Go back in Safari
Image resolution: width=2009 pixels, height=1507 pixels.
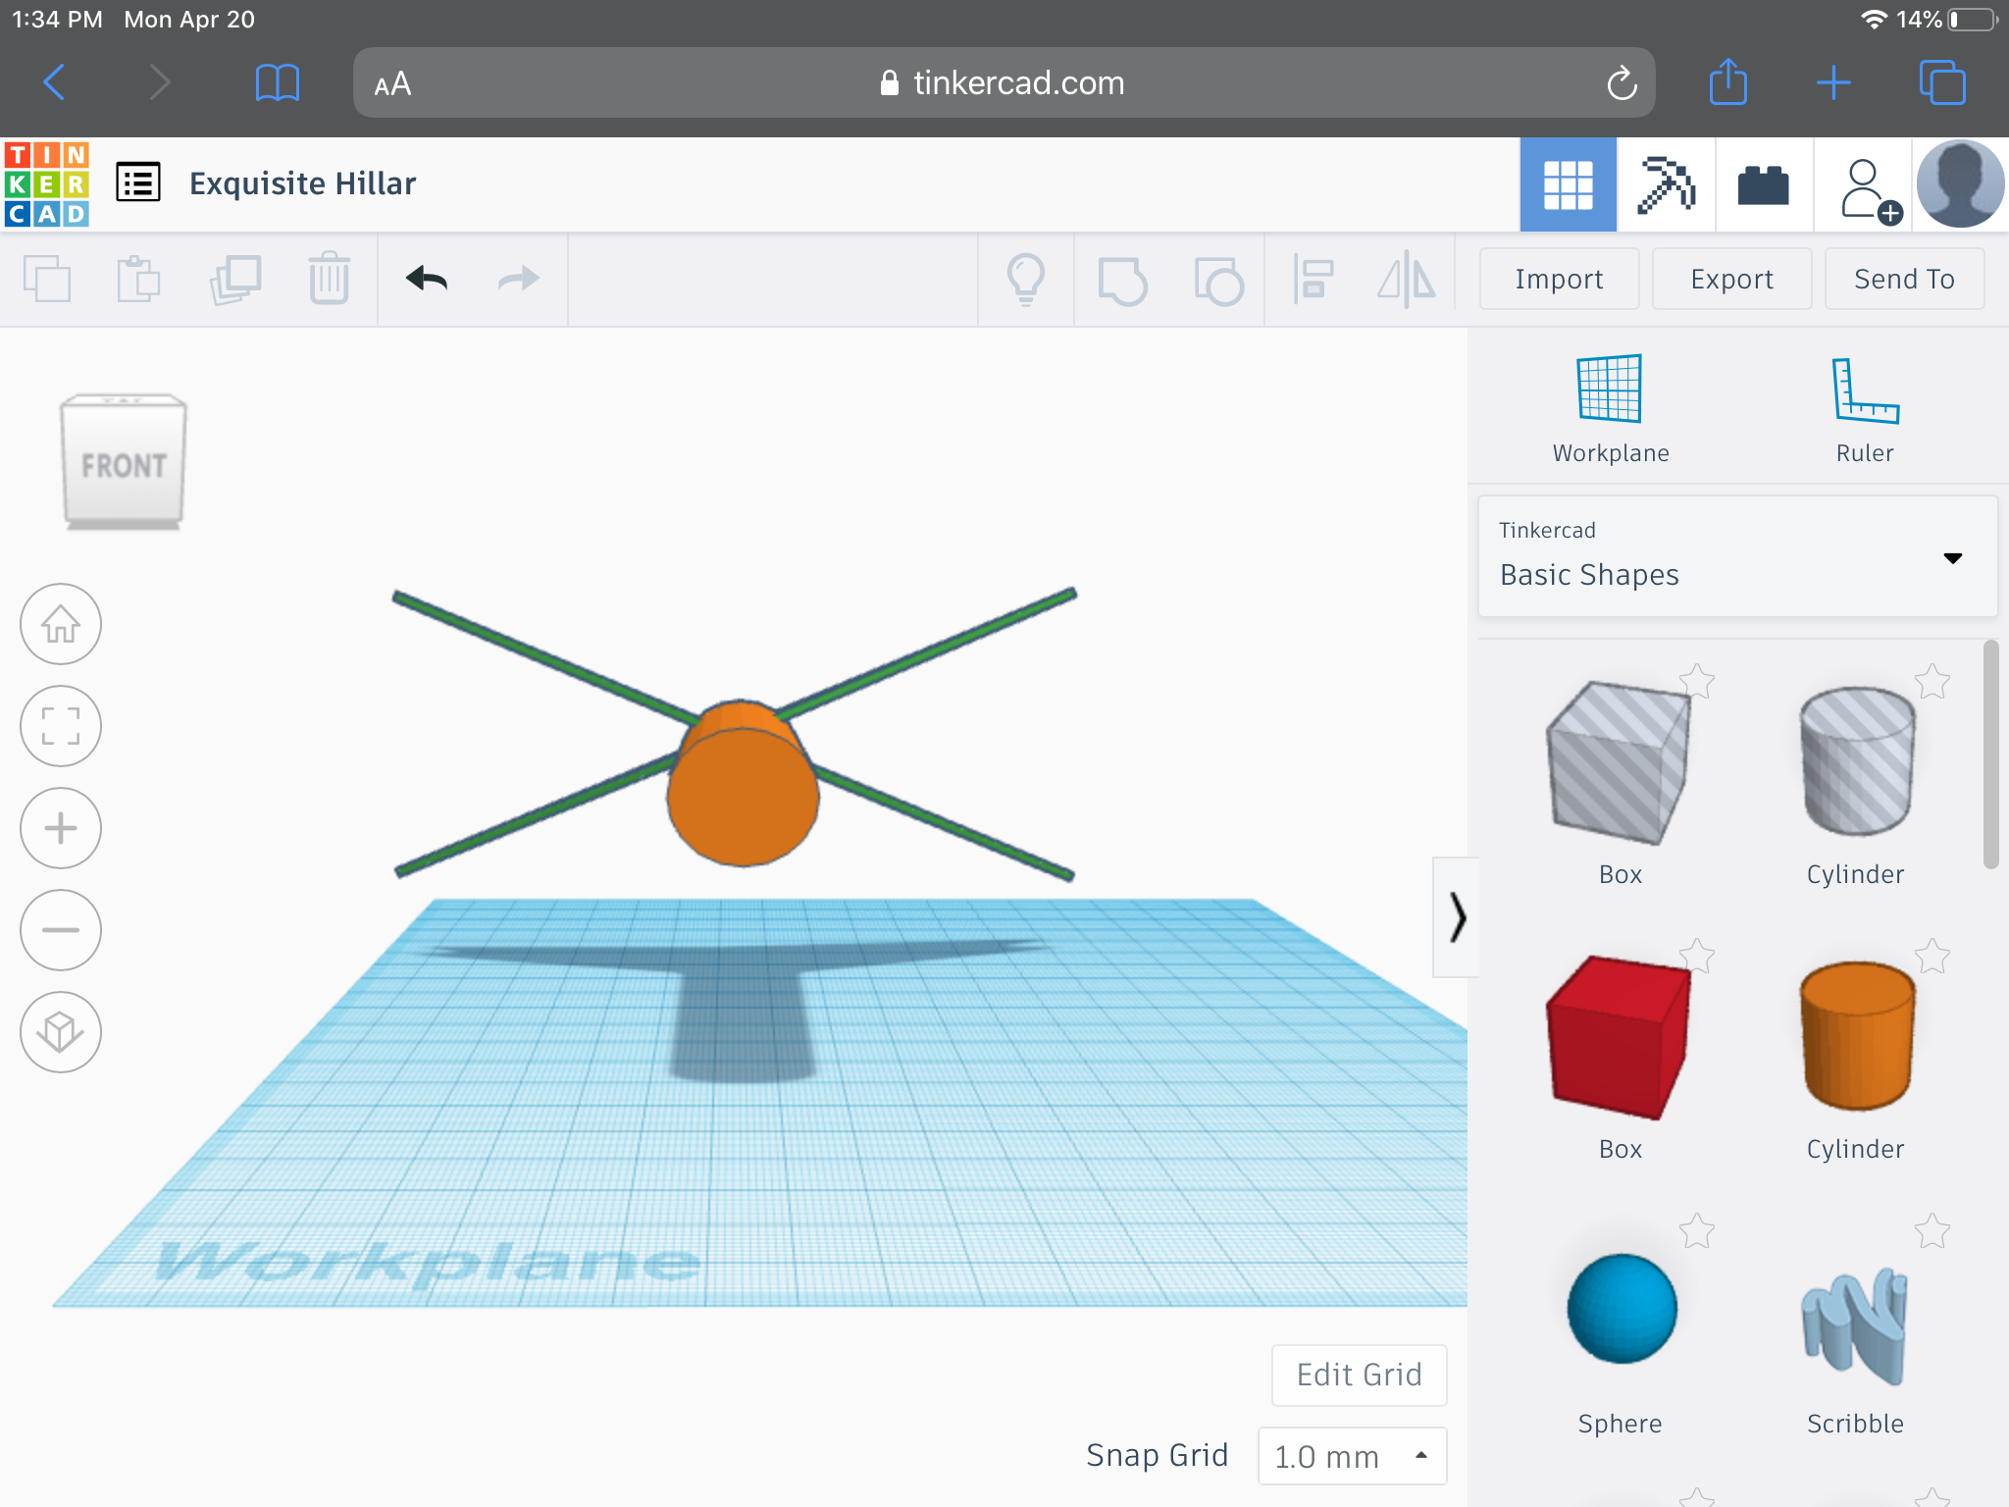55,82
